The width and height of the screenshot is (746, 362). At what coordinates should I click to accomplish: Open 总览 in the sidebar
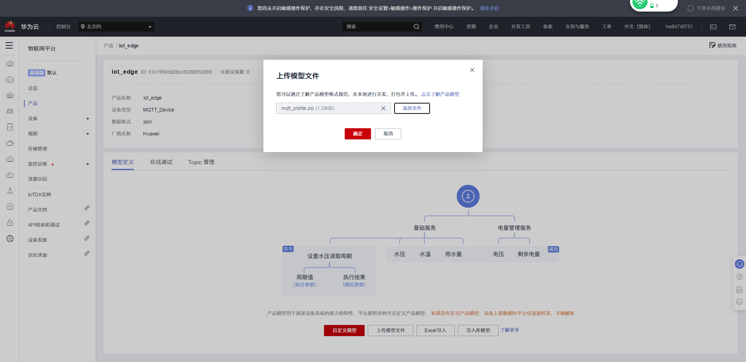click(33, 88)
